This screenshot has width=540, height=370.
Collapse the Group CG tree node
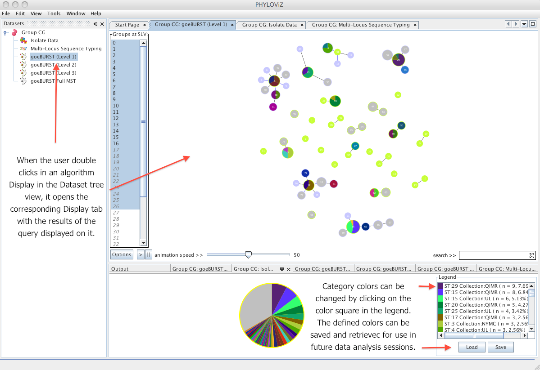(x=5, y=33)
